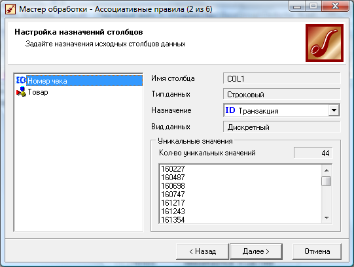Select value 161354 in the list

click(x=173, y=220)
